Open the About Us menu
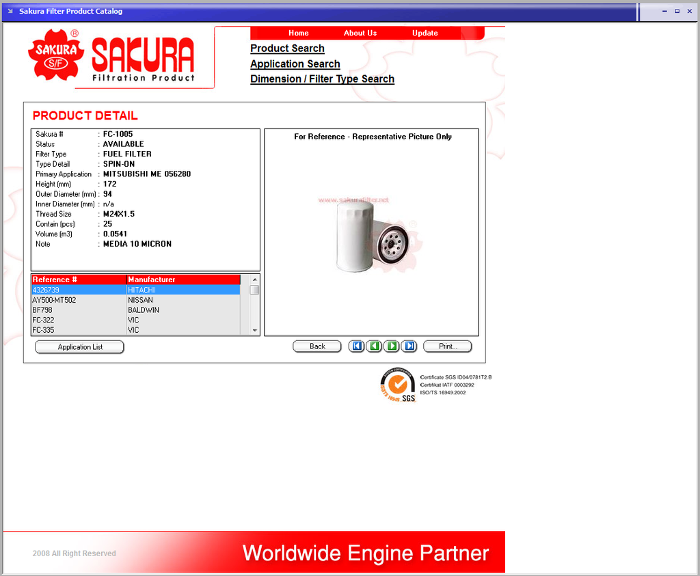This screenshot has width=700, height=576. tap(360, 33)
